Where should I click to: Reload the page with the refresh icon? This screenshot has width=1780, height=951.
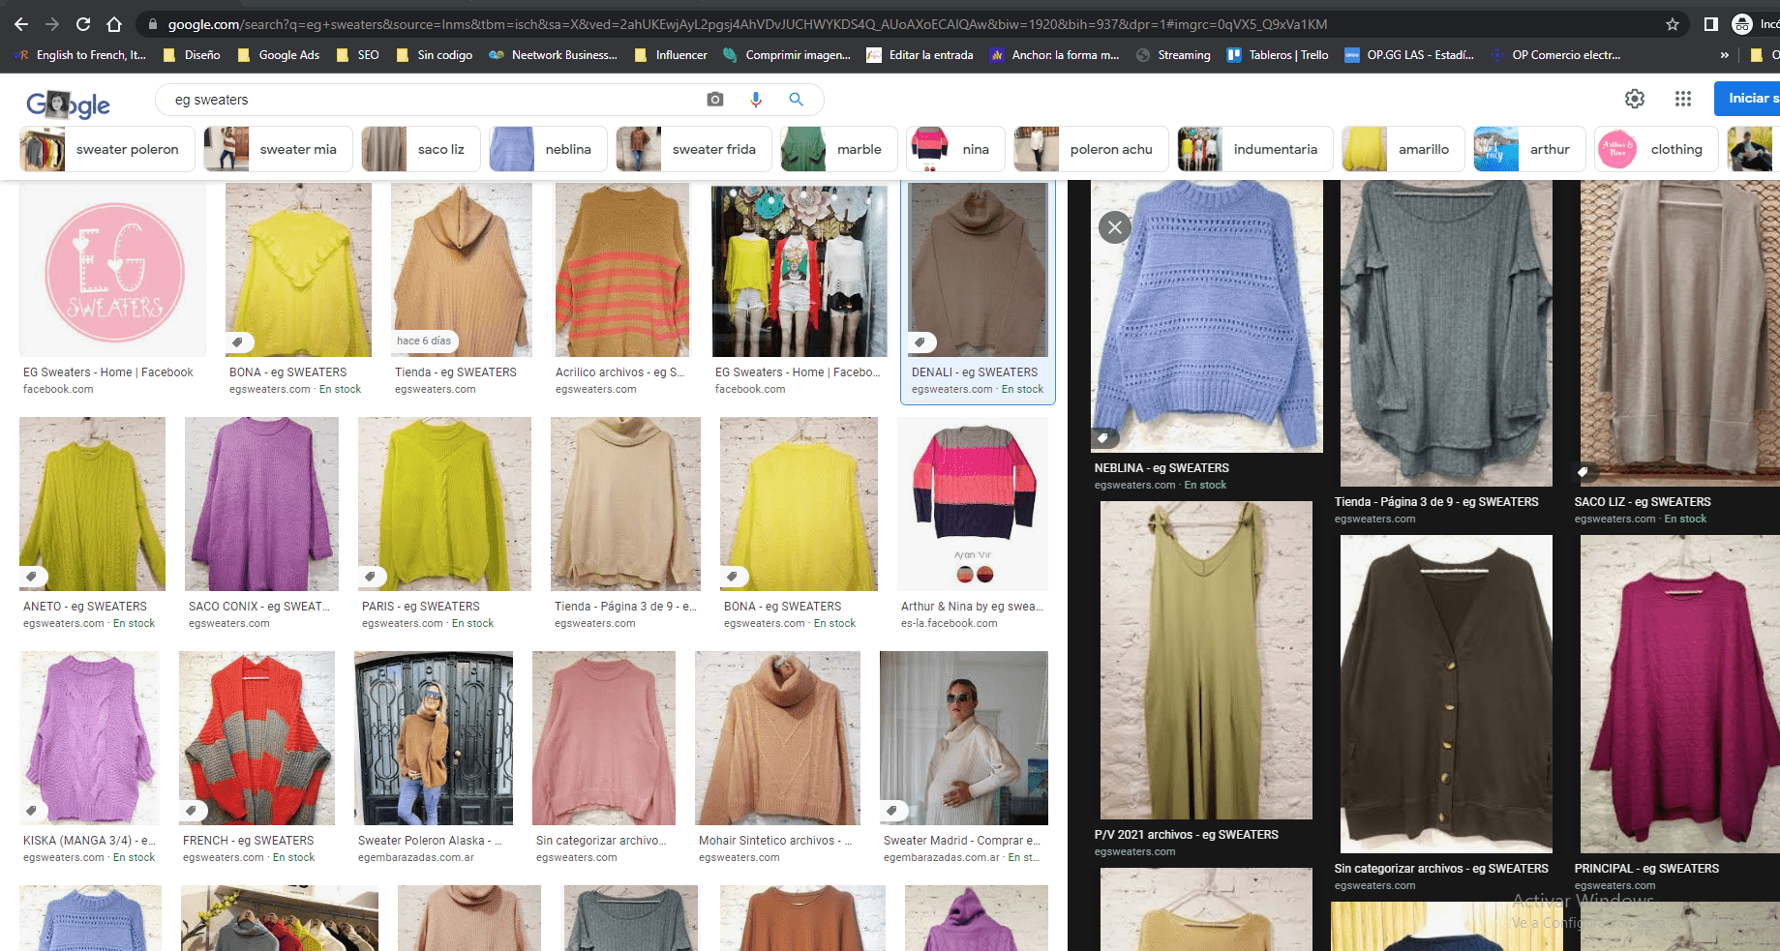coord(83,24)
